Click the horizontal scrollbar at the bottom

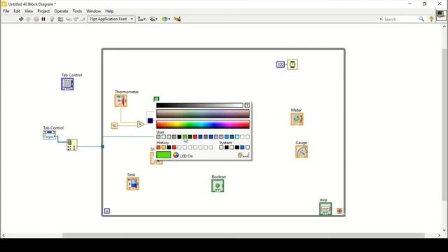(x=244, y=235)
